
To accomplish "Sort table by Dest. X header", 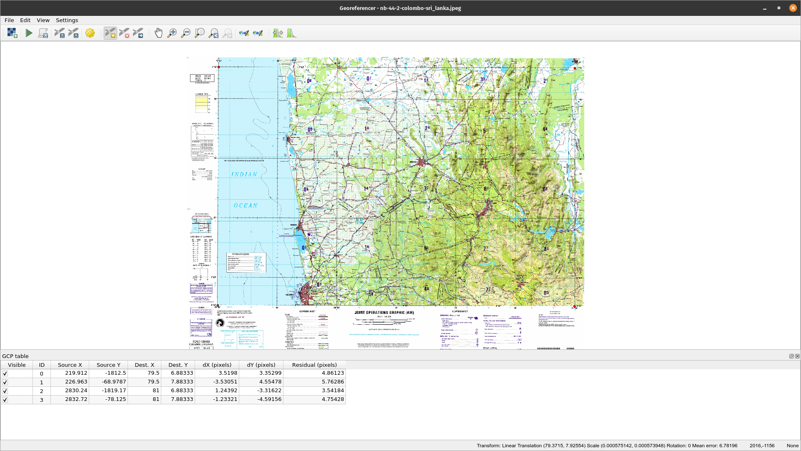I will point(144,365).
